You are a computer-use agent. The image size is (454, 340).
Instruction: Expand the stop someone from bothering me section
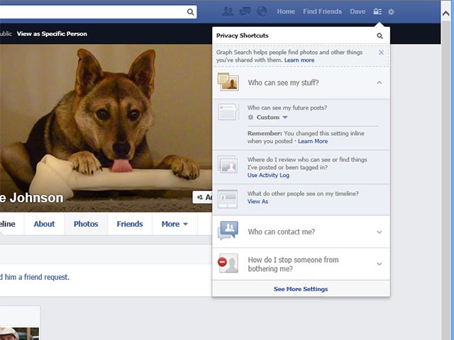point(380,264)
